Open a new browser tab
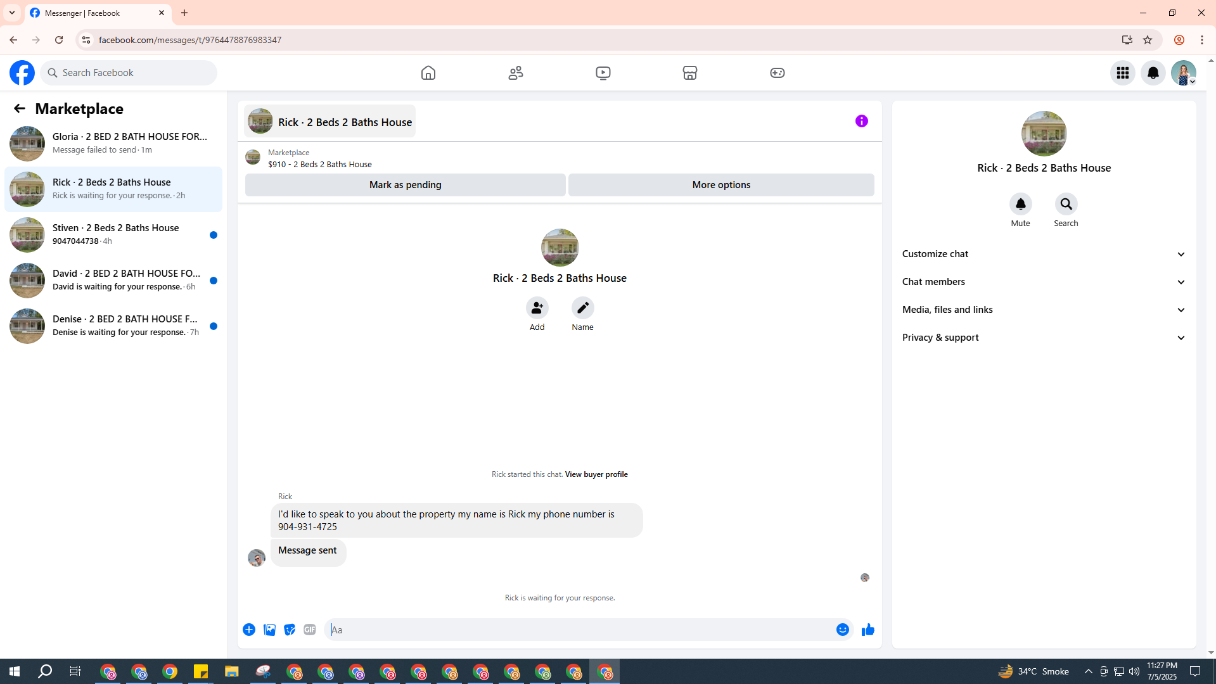This screenshot has height=684, width=1216. coord(184,13)
